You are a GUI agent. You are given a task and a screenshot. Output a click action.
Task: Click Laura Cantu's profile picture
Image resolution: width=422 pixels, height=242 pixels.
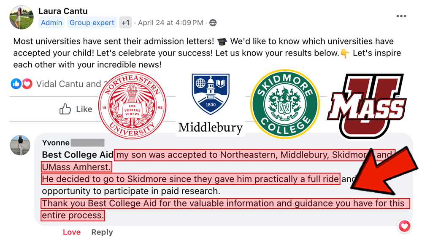pyautogui.click(x=21, y=17)
